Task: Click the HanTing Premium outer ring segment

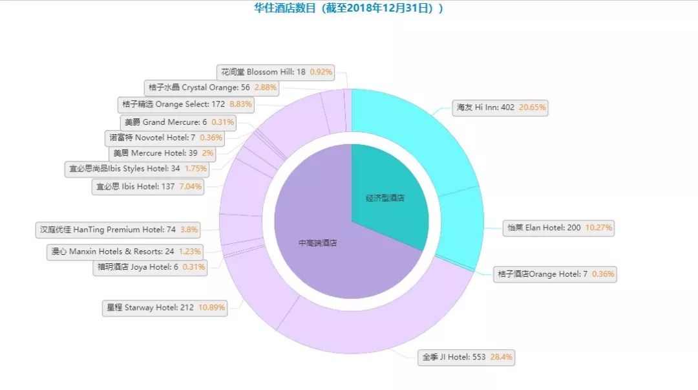Action: (240, 229)
